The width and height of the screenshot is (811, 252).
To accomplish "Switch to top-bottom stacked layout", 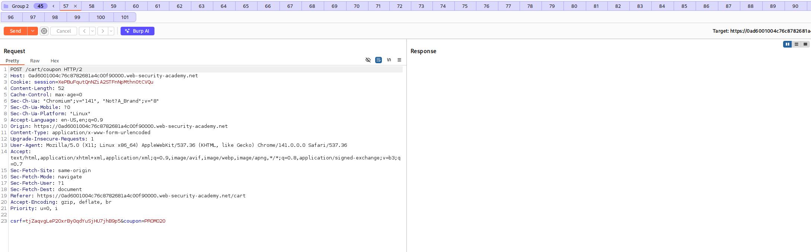I will click(796, 44).
